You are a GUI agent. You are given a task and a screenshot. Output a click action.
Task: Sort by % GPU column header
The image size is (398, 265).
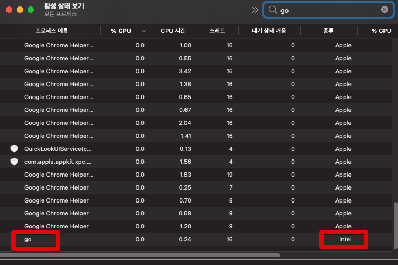(381, 31)
